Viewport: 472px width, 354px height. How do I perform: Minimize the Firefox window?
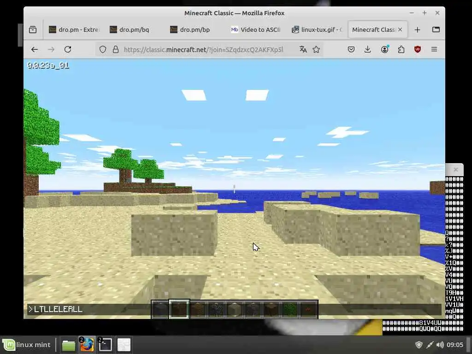(x=412, y=13)
